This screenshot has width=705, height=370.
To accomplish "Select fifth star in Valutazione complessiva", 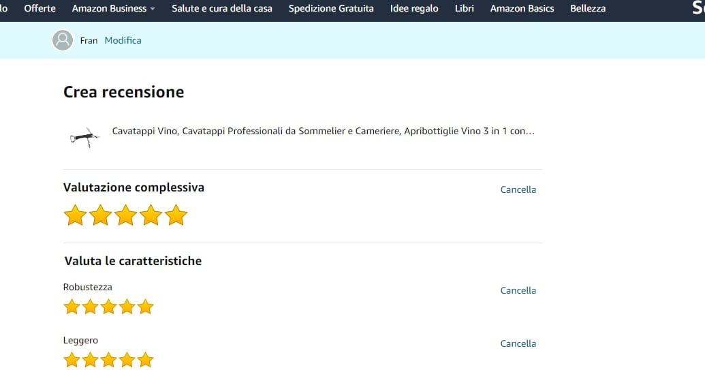I will pyautogui.click(x=176, y=215).
